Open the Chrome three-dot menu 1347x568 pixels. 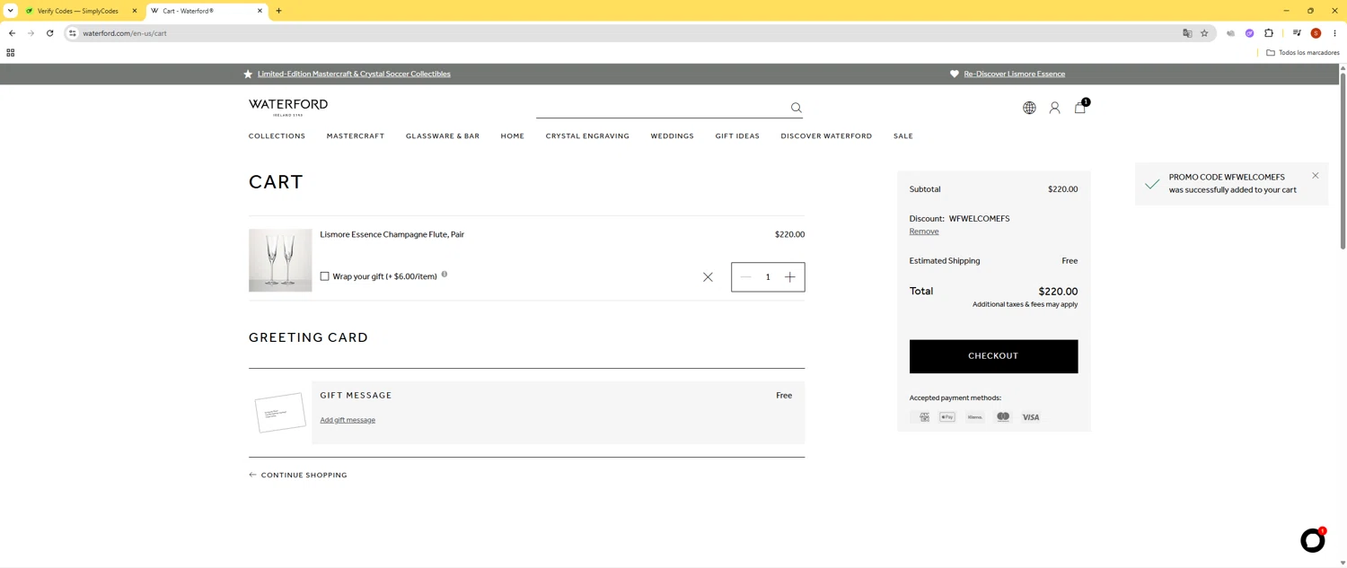point(1334,33)
